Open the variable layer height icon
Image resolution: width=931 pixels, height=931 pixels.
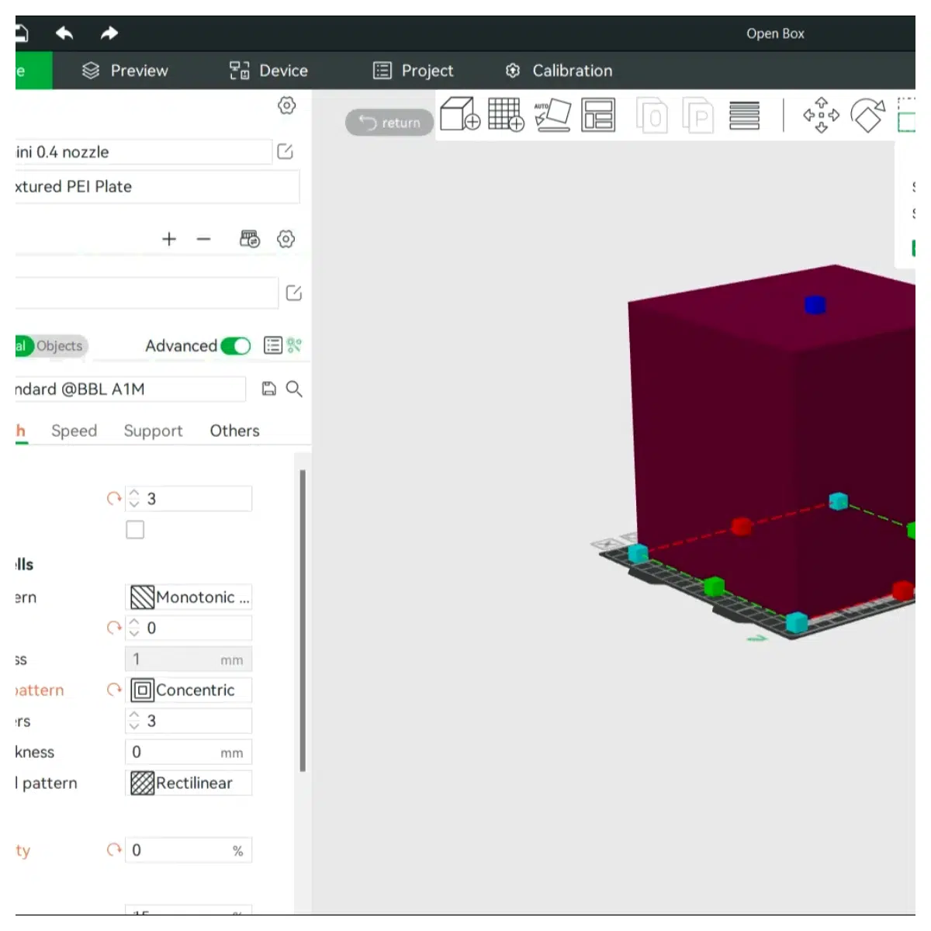(744, 115)
